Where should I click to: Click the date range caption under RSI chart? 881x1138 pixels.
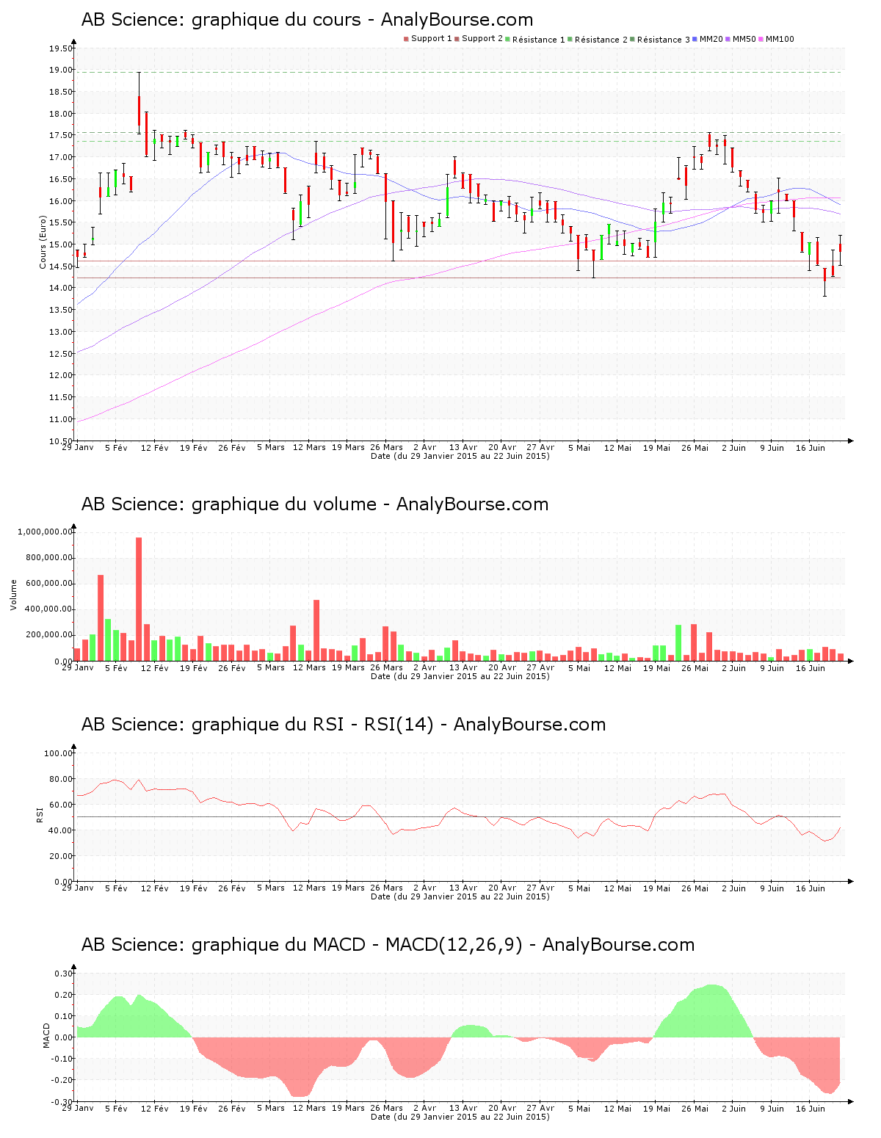pyautogui.click(x=460, y=896)
